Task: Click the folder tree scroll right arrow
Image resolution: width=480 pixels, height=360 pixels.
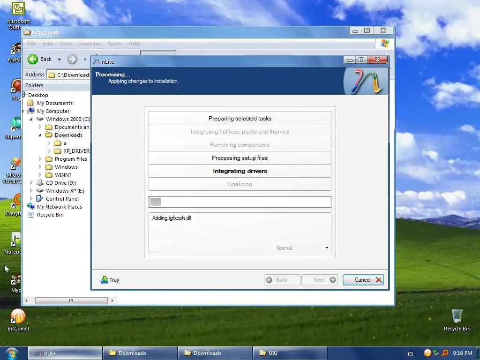Action: tap(112, 300)
